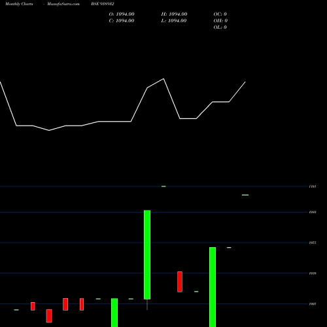This screenshot has height=327, width=327.
Task: Select the "BSE 938932" symbol label
Action: click(x=103, y=4)
